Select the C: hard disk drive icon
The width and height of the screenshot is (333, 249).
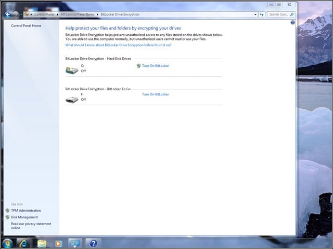point(72,70)
